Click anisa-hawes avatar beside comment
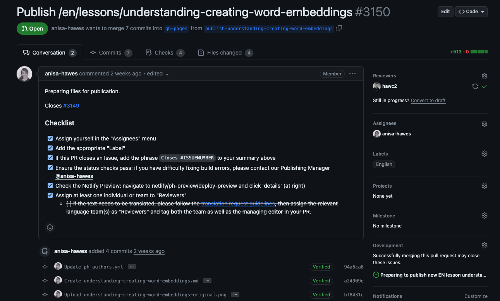Screen dimensions: 500x301 click(24, 74)
